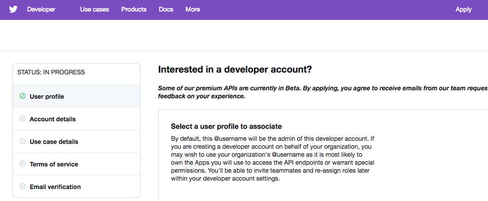Image resolution: width=488 pixels, height=201 pixels.
Task: Select the Account details step
Action: click(77, 119)
